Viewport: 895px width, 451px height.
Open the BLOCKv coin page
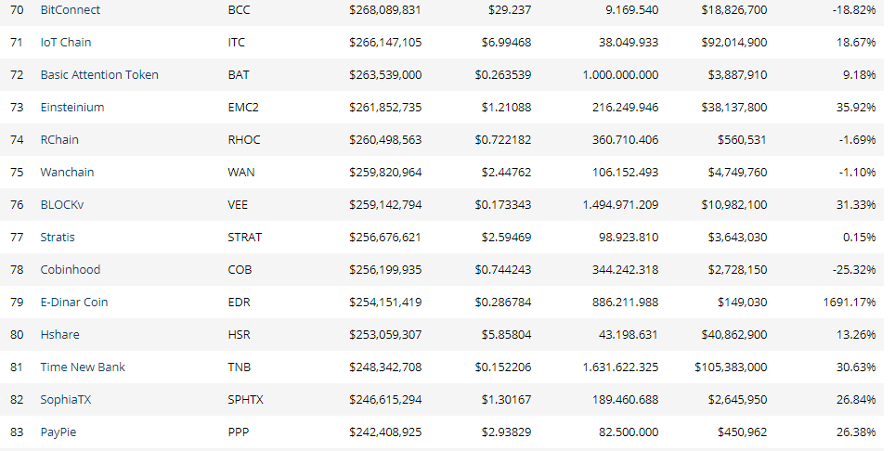(62, 205)
